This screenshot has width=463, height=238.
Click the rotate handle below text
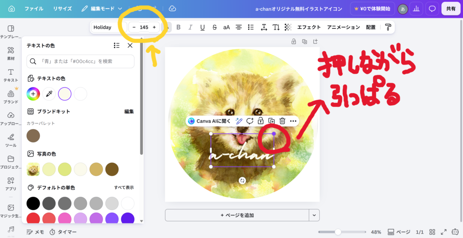242,181
